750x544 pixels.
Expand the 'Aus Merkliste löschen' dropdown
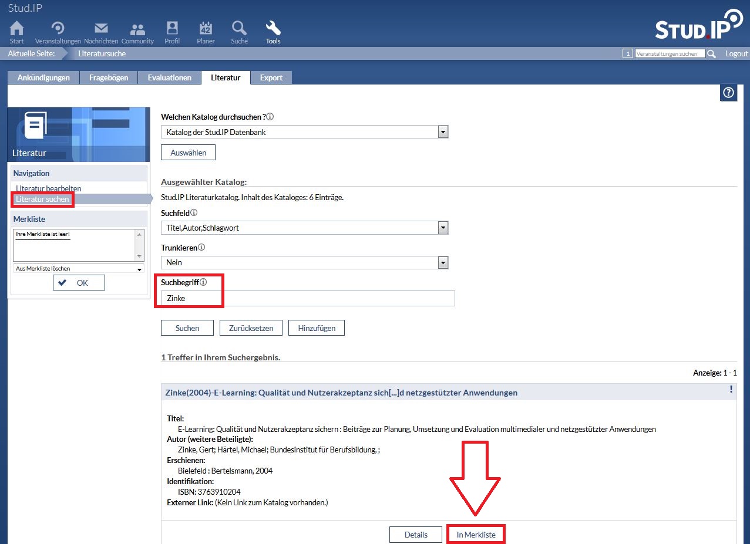pos(139,269)
